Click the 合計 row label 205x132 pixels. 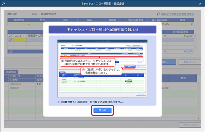point(11,51)
